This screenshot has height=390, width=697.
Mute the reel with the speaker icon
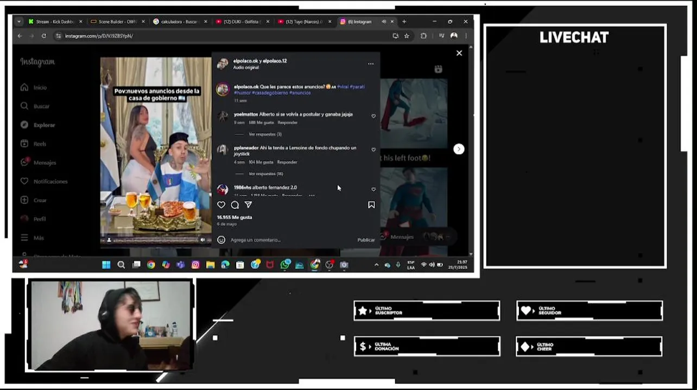(203, 240)
